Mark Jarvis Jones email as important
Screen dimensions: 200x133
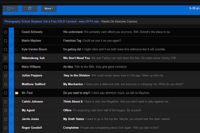click(17, 119)
